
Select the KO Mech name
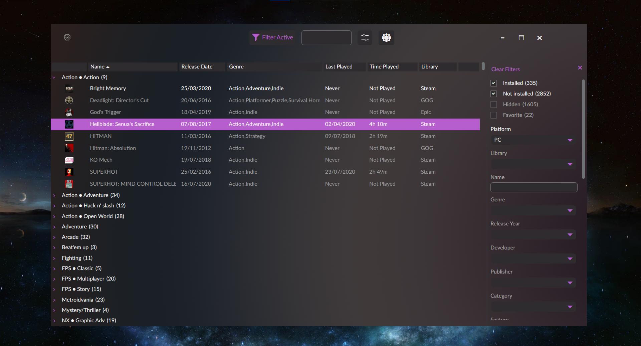(x=101, y=160)
